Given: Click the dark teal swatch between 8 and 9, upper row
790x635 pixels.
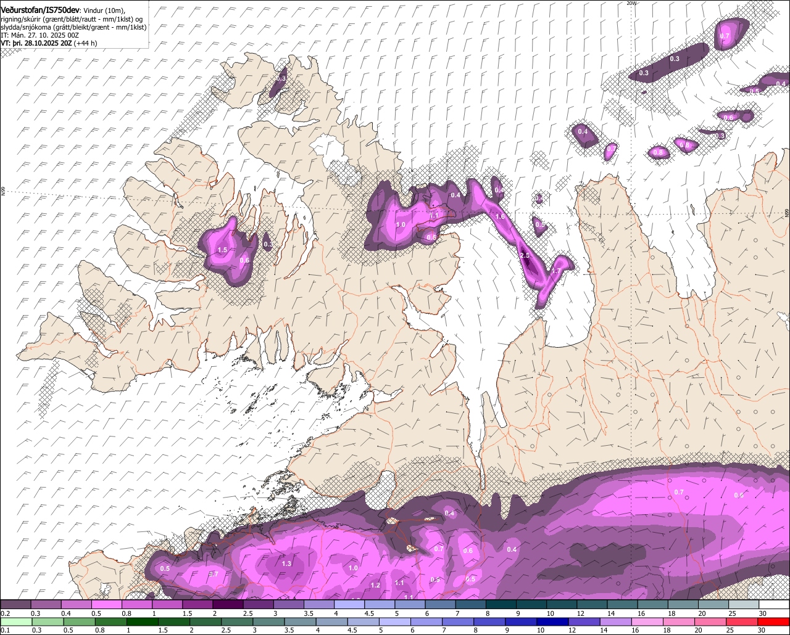Looking at the screenshot, I should 501,605.
